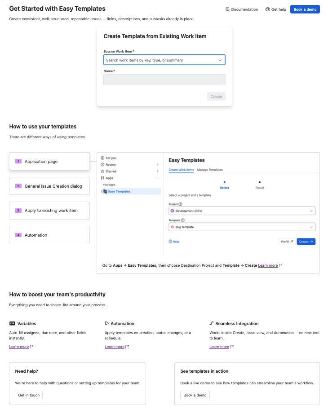
Task: Select the Automation step card
Action: point(49,235)
